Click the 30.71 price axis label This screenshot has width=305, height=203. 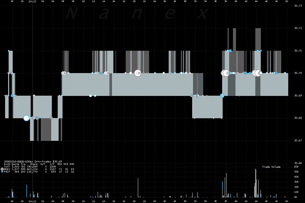(298, 51)
